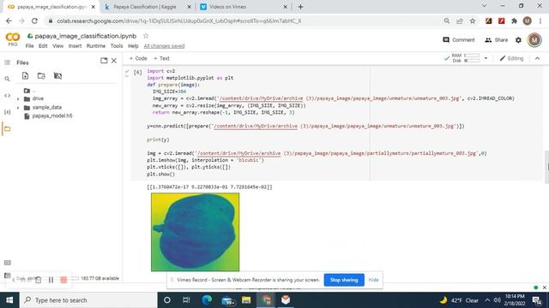Open the table of contents sidebar icon
549x308 pixels.
(x=7, y=62)
